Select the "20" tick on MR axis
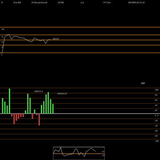The width and height of the screenshot is (160, 160). click(156, 110)
